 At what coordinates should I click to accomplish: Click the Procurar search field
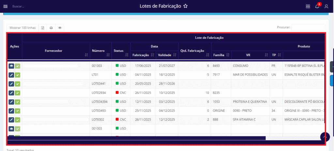coord(308,28)
